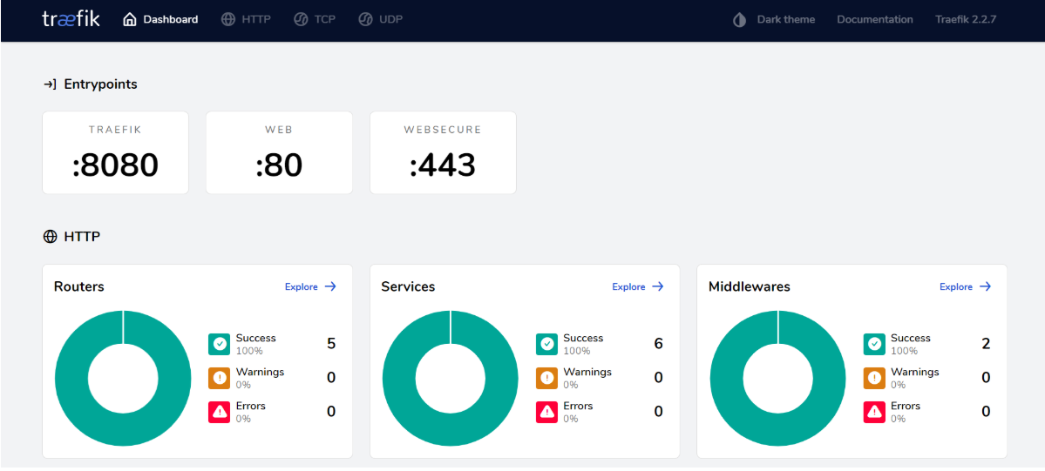Click the Middlewares card title
Screen dimensions: 1045x471
click(x=749, y=286)
